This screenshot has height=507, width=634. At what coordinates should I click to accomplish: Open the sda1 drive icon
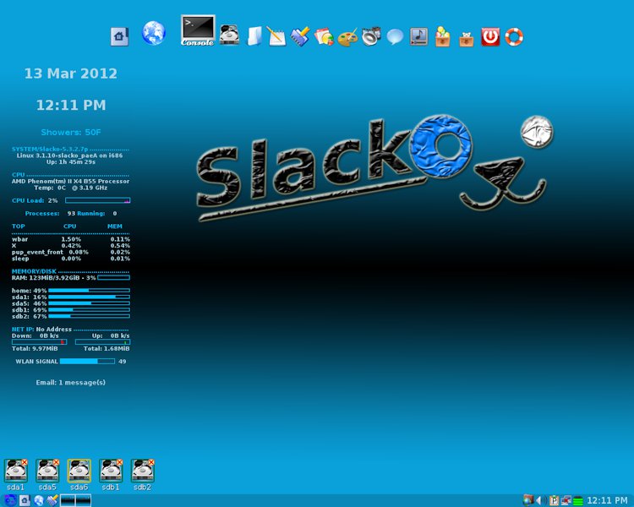16,471
